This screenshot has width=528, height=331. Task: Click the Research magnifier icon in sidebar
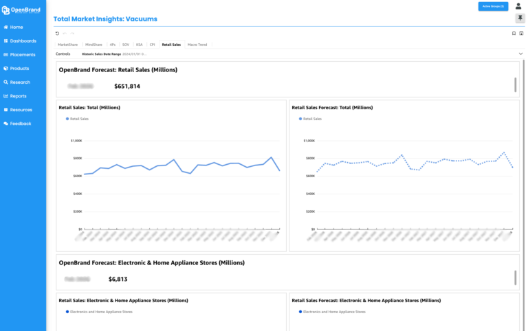click(x=5, y=82)
